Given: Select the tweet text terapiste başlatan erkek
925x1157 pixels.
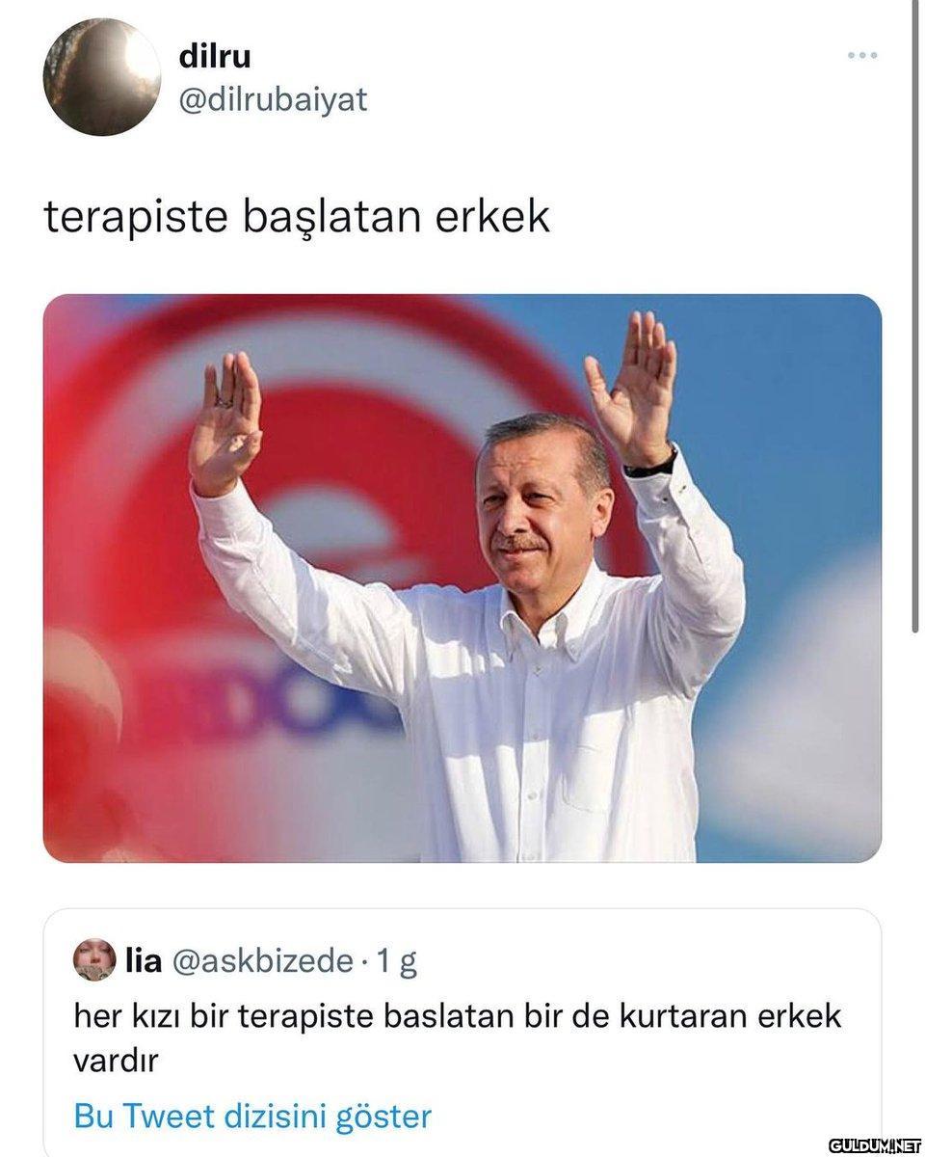Looking at the screenshot, I should pyautogui.click(x=297, y=217).
